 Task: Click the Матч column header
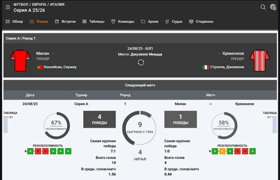[210, 95]
